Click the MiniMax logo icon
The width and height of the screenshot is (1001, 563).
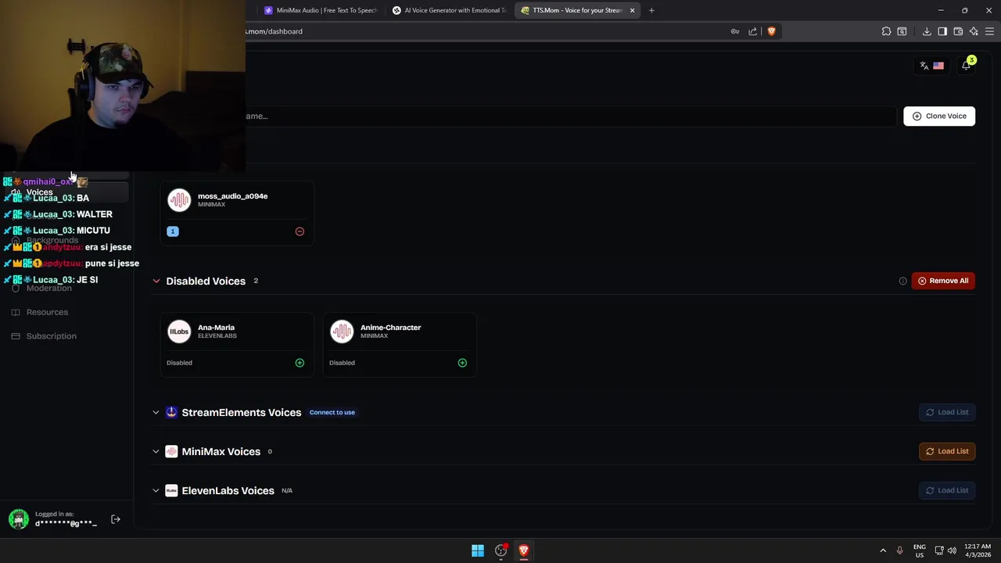click(171, 451)
